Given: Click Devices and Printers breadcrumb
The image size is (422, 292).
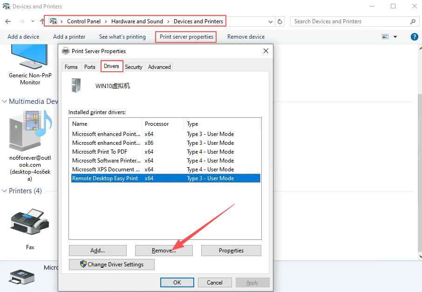Looking at the screenshot, I should pos(198,21).
